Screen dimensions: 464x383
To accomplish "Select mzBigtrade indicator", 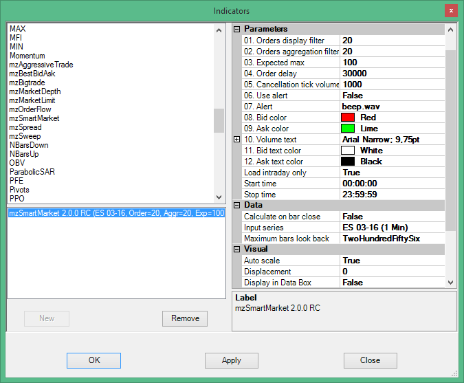I will (x=27, y=83).
